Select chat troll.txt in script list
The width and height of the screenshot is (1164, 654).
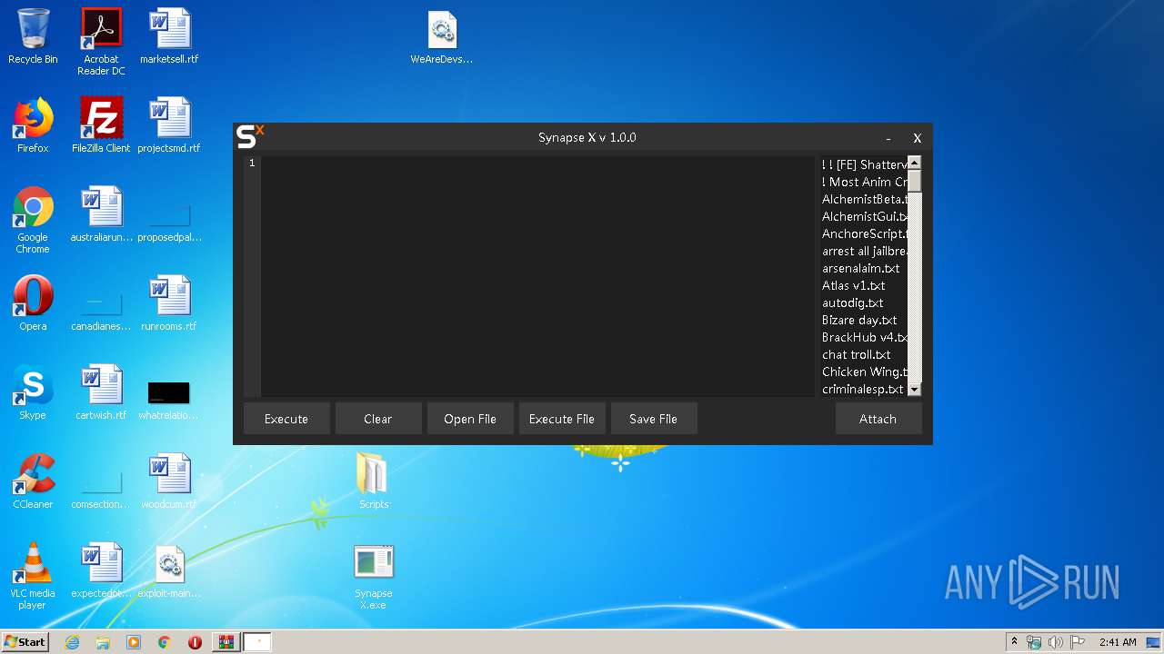pos(857,354)
